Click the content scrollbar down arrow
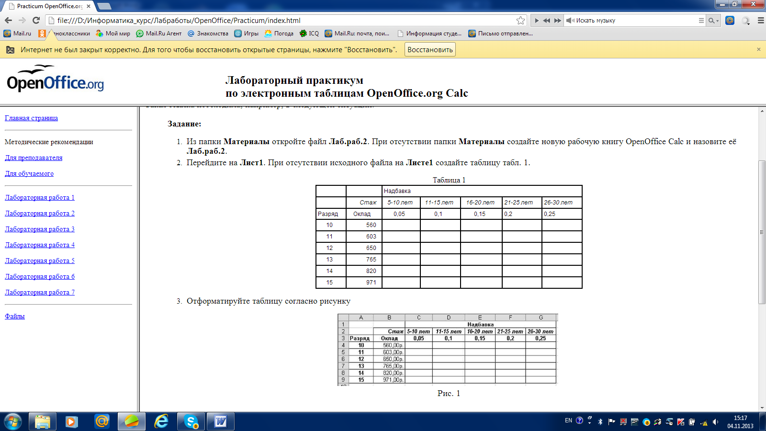This screenshot has height=431, width=766. click(762, 408)
